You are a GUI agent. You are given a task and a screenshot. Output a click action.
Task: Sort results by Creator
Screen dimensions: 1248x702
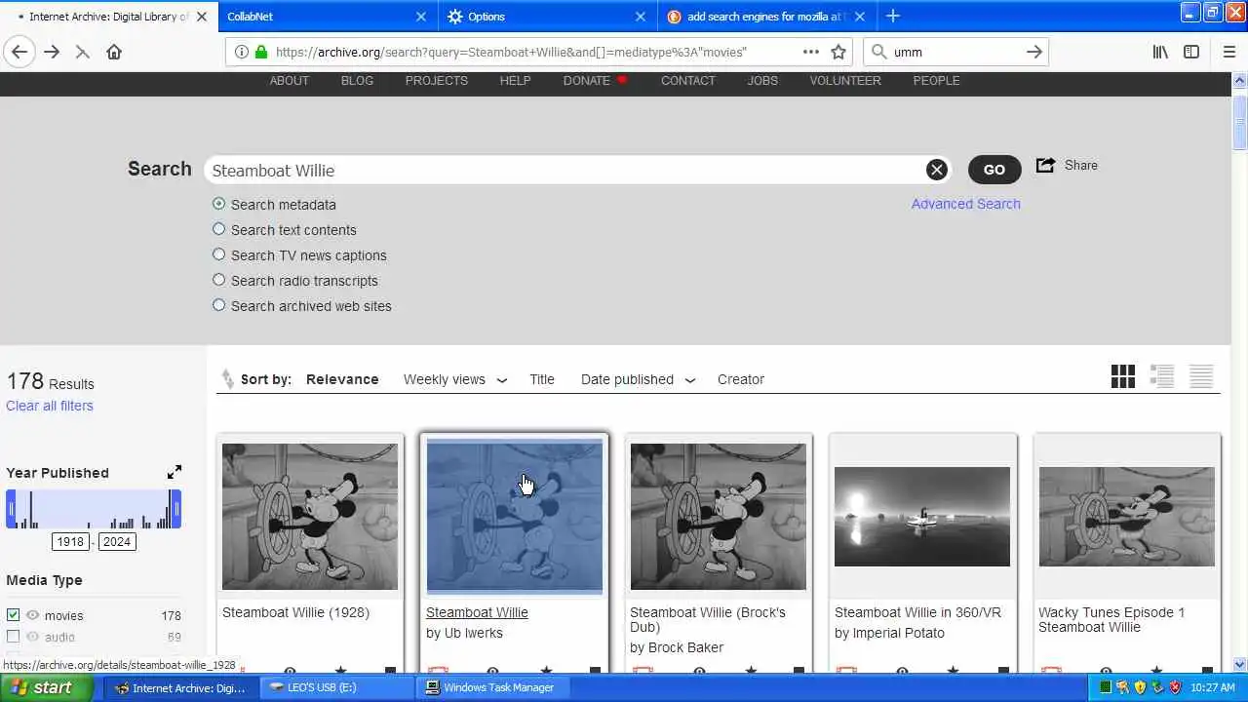click(741, 379)
